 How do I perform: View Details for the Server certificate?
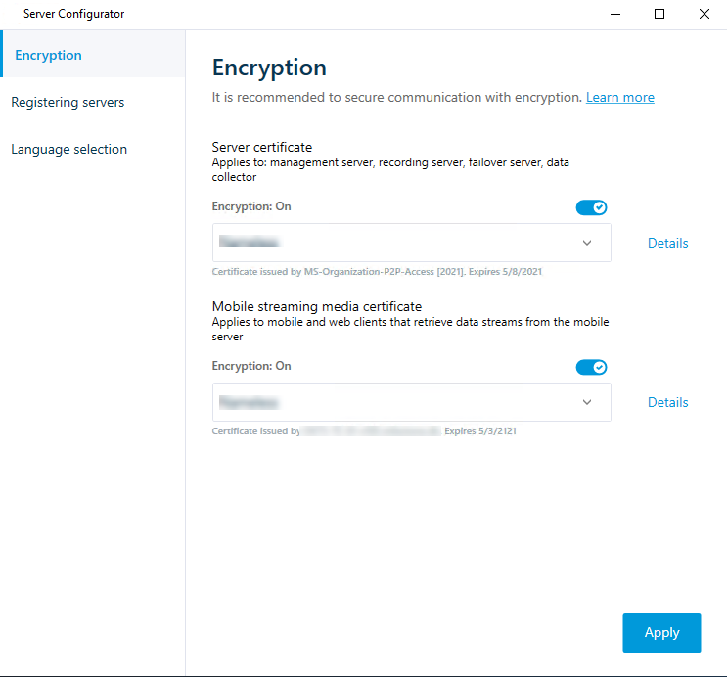coord(667,244)
